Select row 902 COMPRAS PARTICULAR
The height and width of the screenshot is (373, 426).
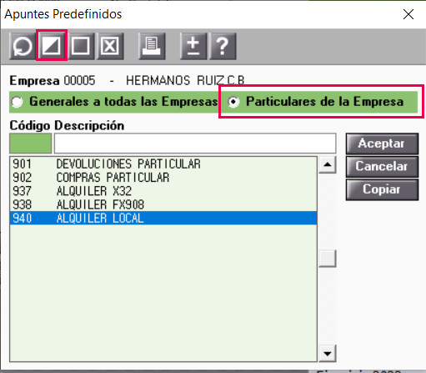pyautogui.click(x=163, y=178)
